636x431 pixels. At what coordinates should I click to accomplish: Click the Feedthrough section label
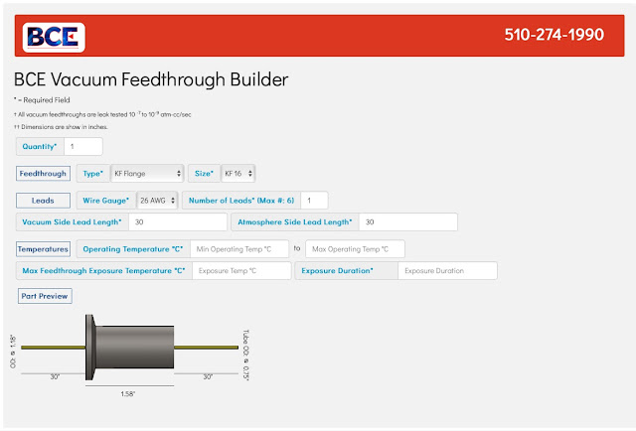pyautogui.click(x=43, y=174)
